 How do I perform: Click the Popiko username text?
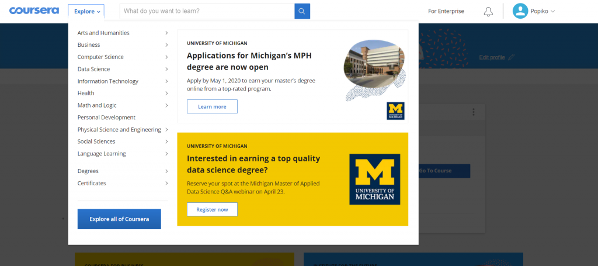(539, 12)
